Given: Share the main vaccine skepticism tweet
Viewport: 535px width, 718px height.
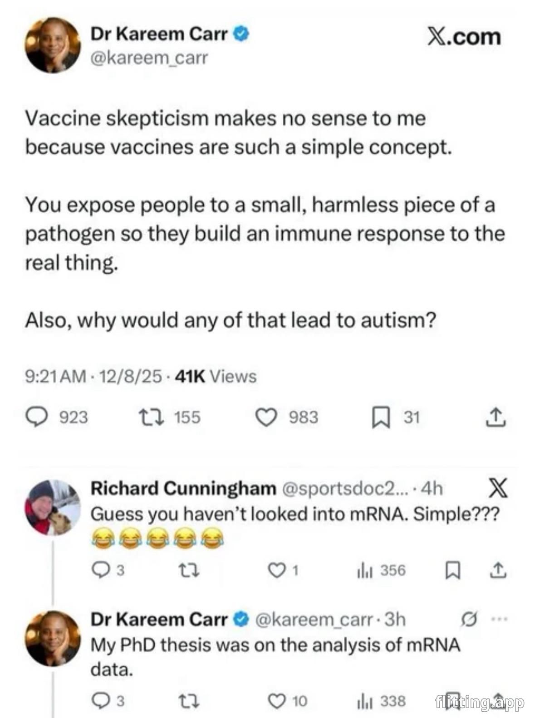Looking at the screenshot, I should (x=496, y=417).
